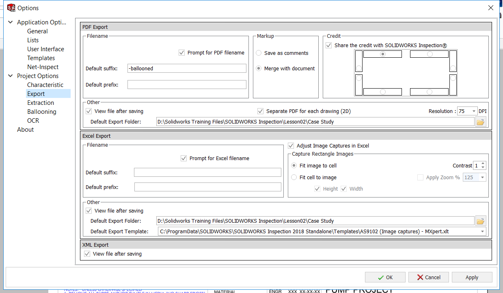Screen dimensions: 503x293
Task: Uncheck Separate PDF for each drawing (2D)
Action: point(261,111)
